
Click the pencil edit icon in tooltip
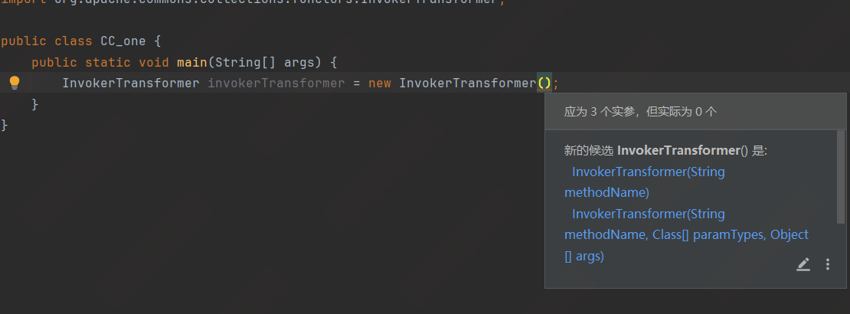803,264
